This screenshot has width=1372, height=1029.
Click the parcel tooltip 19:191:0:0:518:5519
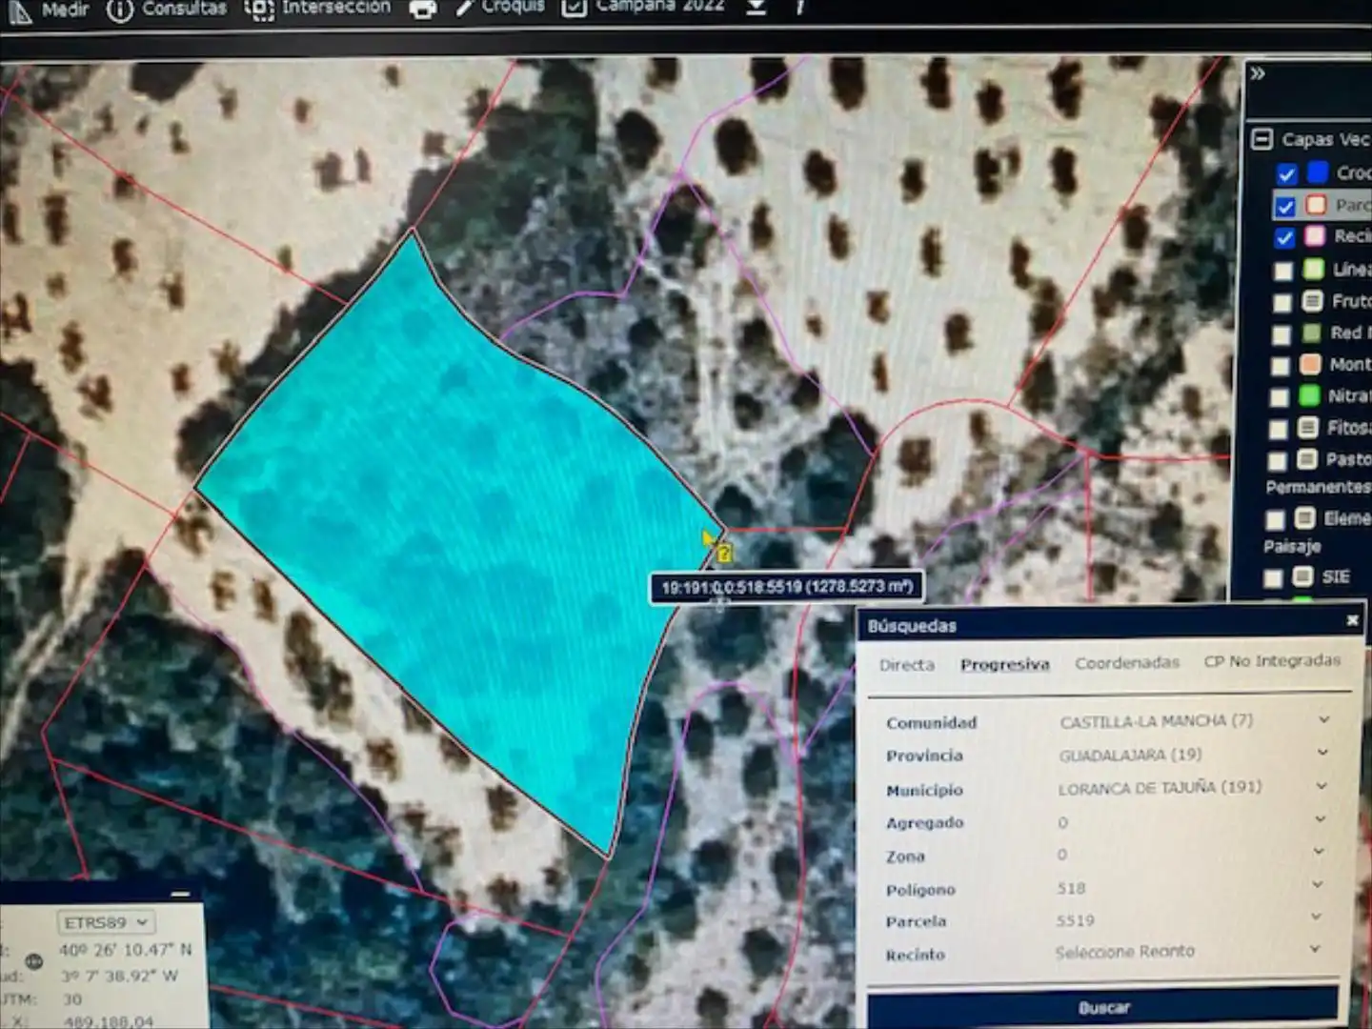pos(787,587)
